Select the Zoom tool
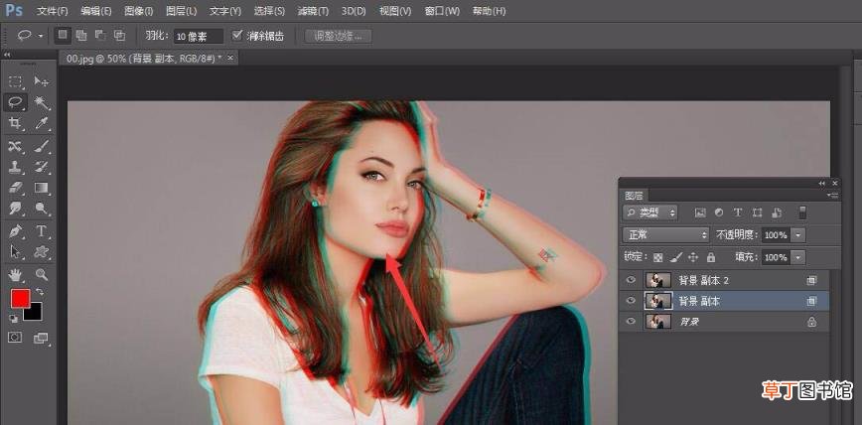 [x=42, y=274]
